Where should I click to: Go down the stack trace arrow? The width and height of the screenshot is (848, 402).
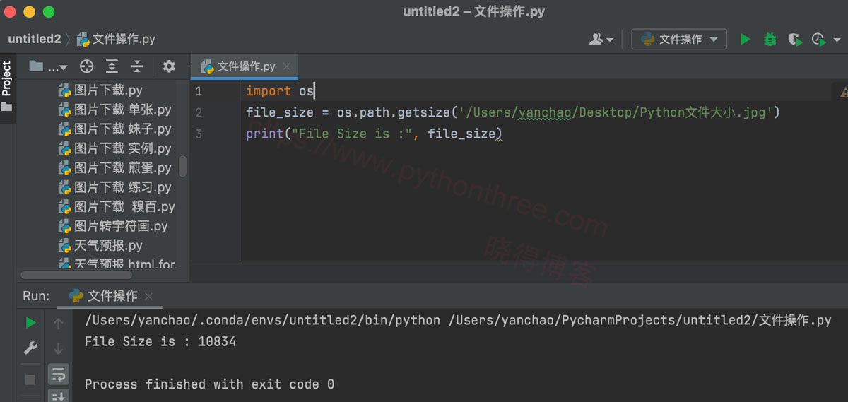click(x=59, y=348)
